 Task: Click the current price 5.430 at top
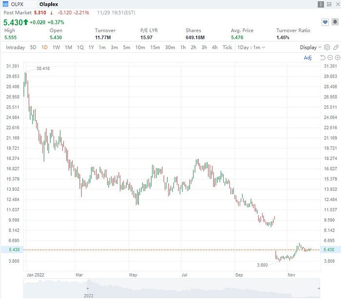[13, 22]
